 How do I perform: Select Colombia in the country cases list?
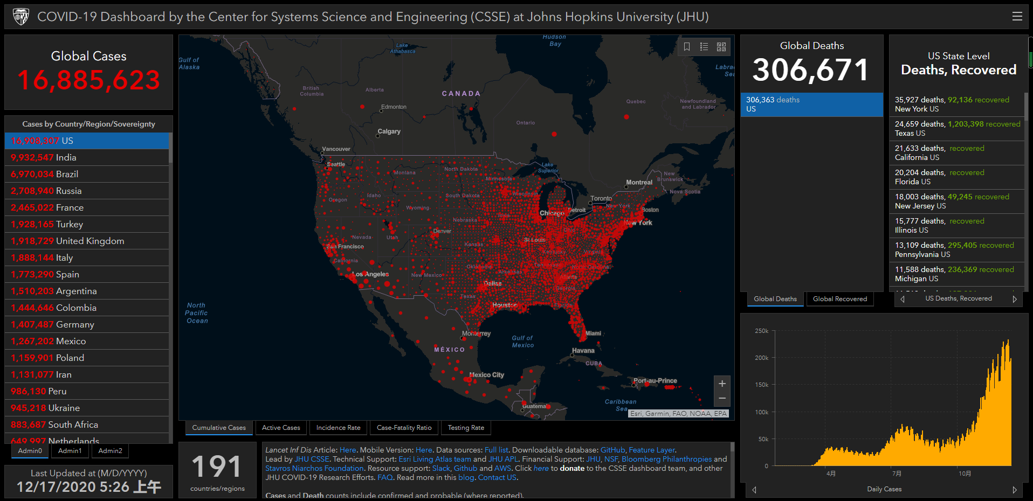coord(87,308)
